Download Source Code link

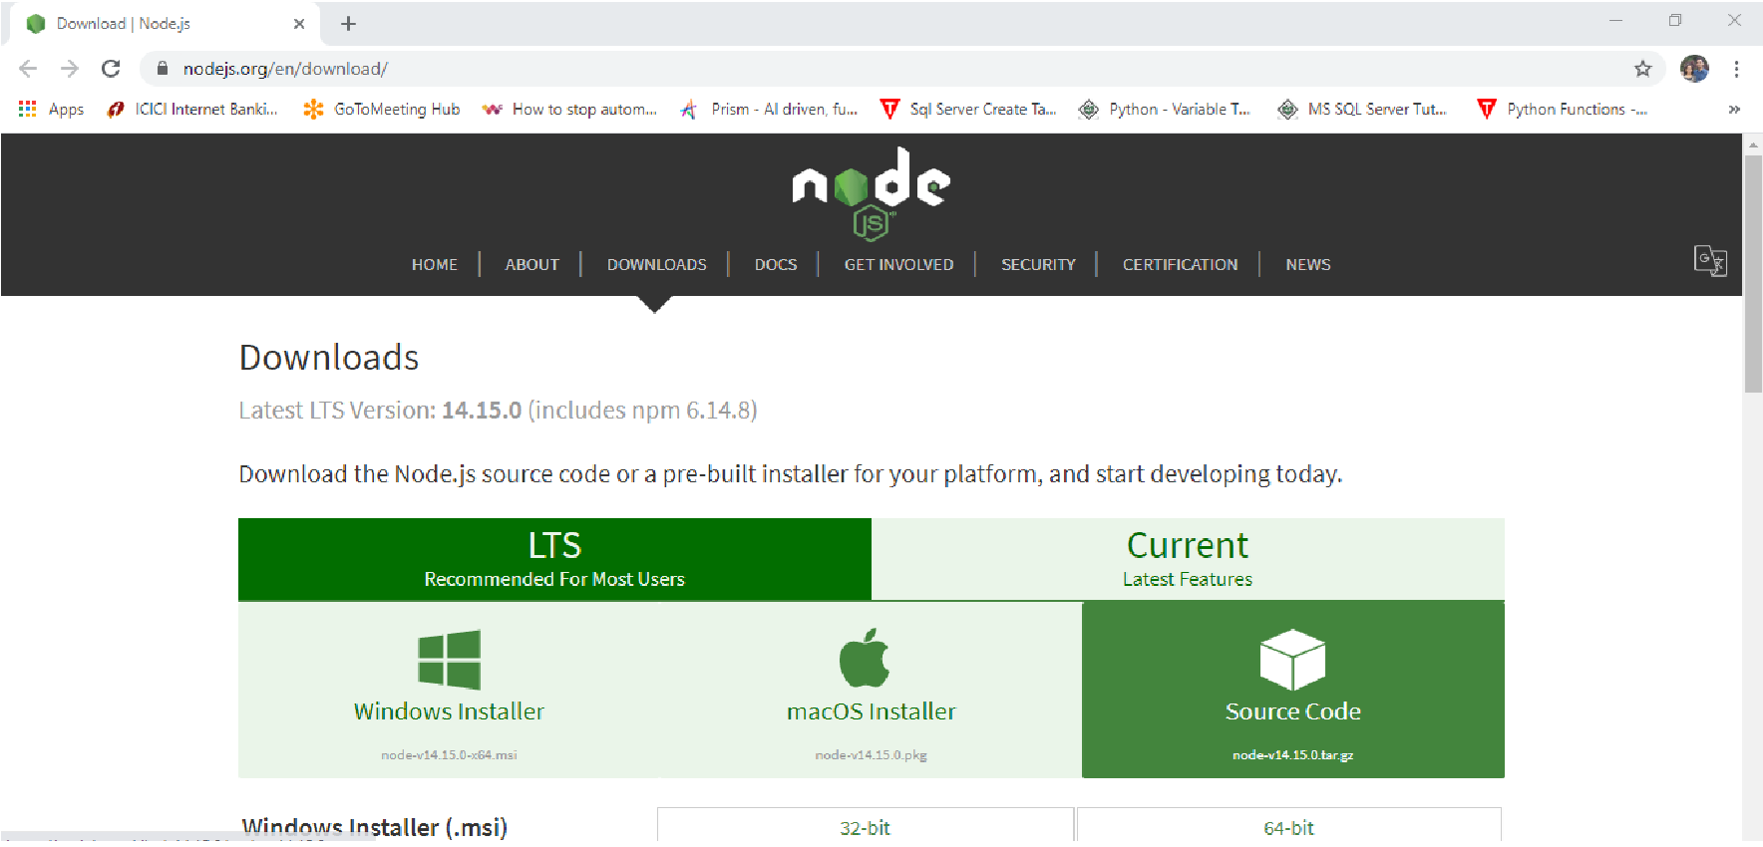click(x=1292, y=711)
